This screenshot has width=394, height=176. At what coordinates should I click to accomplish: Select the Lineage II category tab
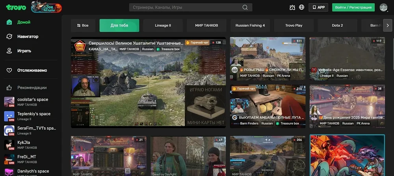pos(163,26)
